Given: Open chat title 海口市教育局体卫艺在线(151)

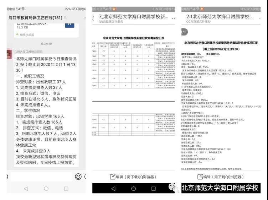Looking at the screenshot, I should pyautogui.click(x=35, y=17).
